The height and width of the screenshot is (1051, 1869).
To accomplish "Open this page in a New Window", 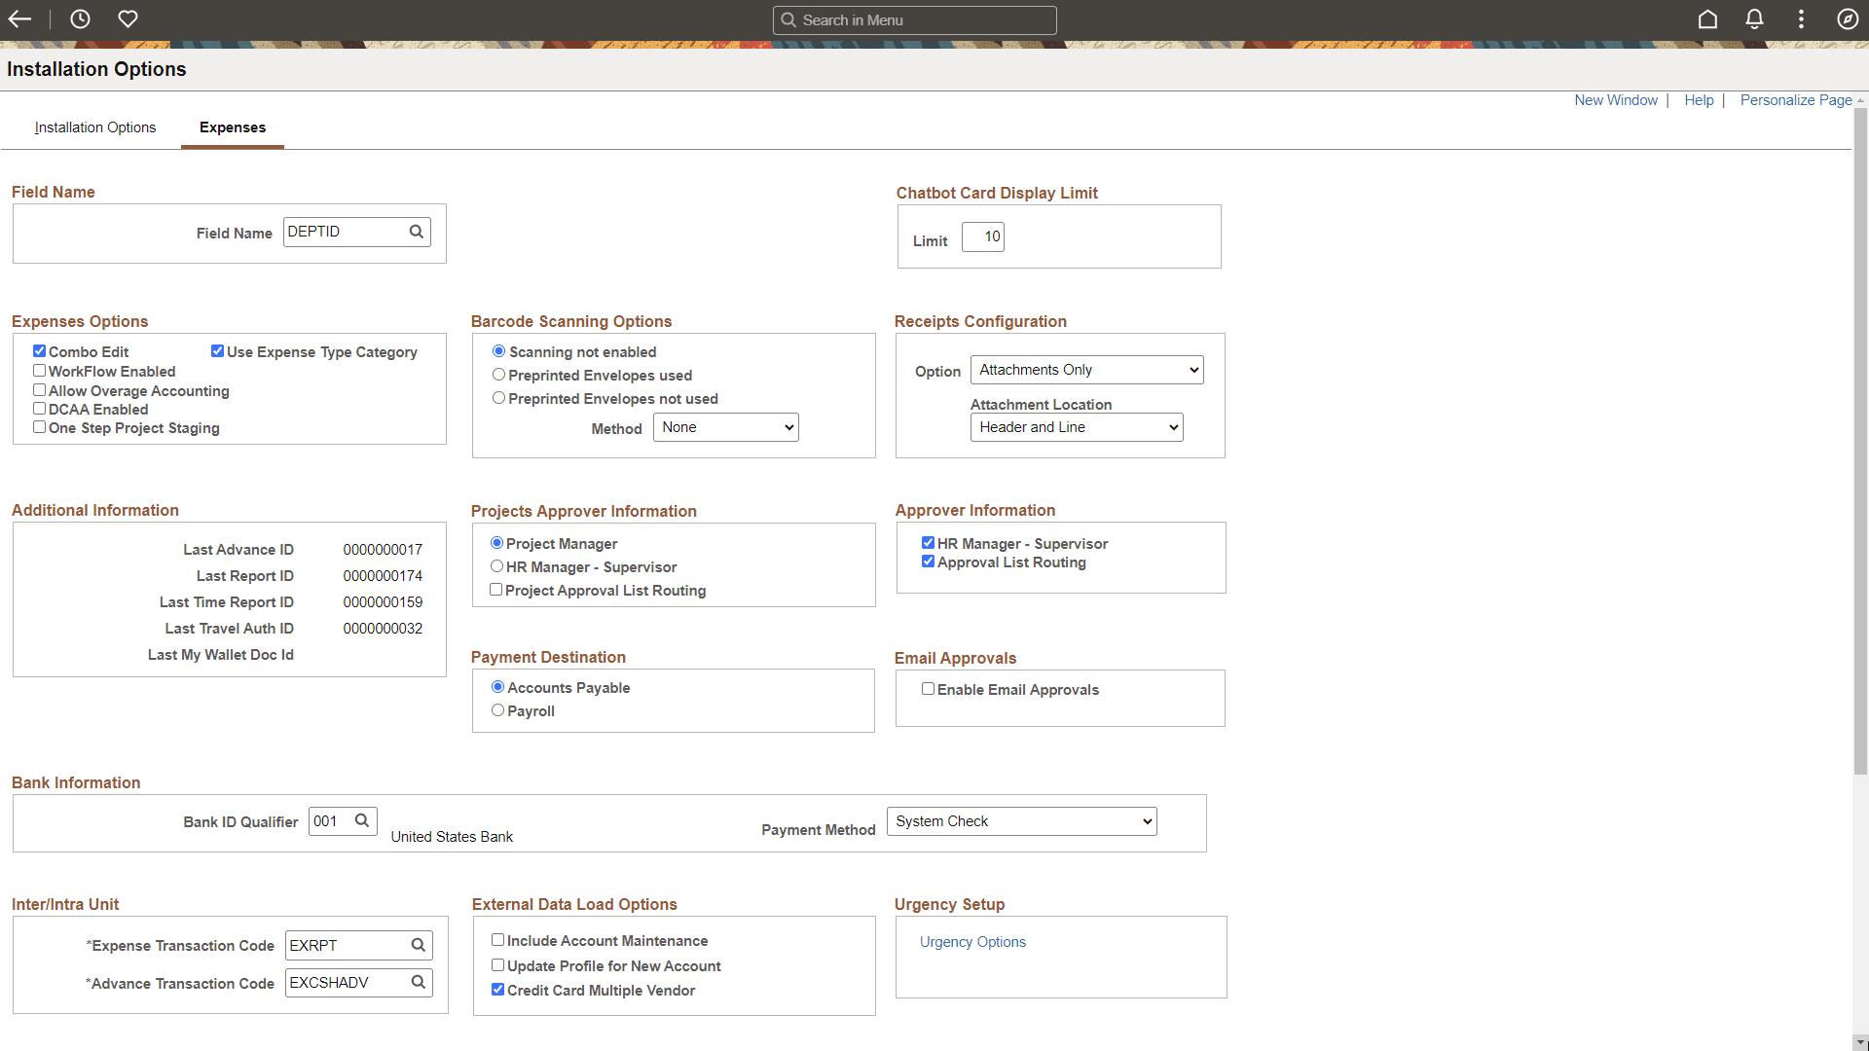I will click(x=1616, y=99).
